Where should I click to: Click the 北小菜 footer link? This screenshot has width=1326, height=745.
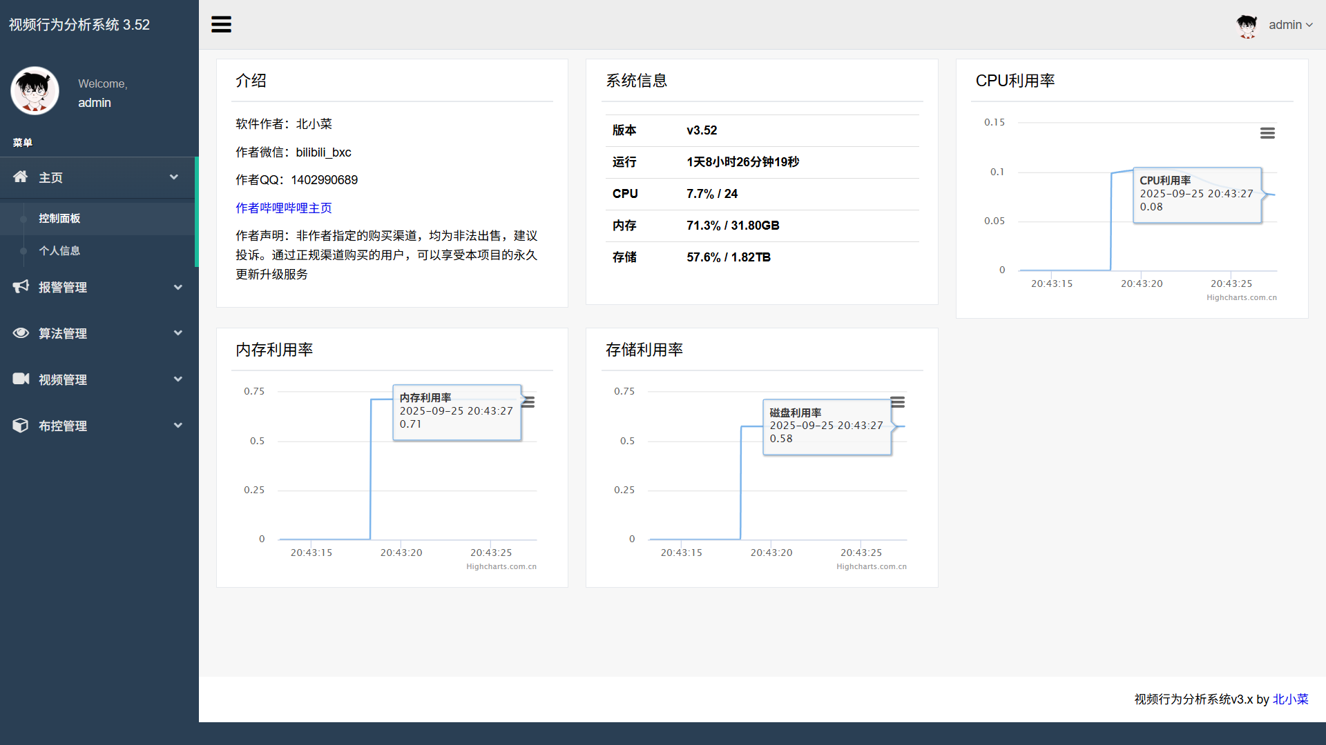pos(1290,699)
